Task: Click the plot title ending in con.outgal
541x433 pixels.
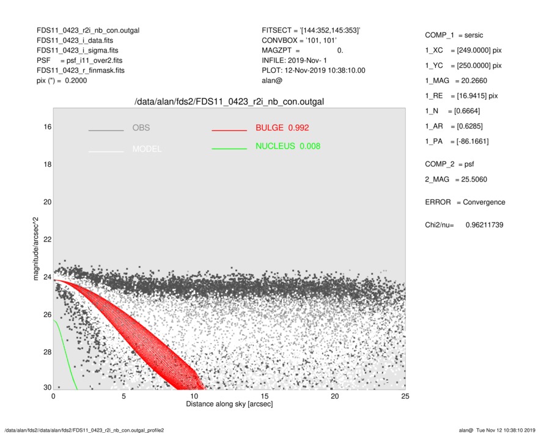Action: [229, 102]
